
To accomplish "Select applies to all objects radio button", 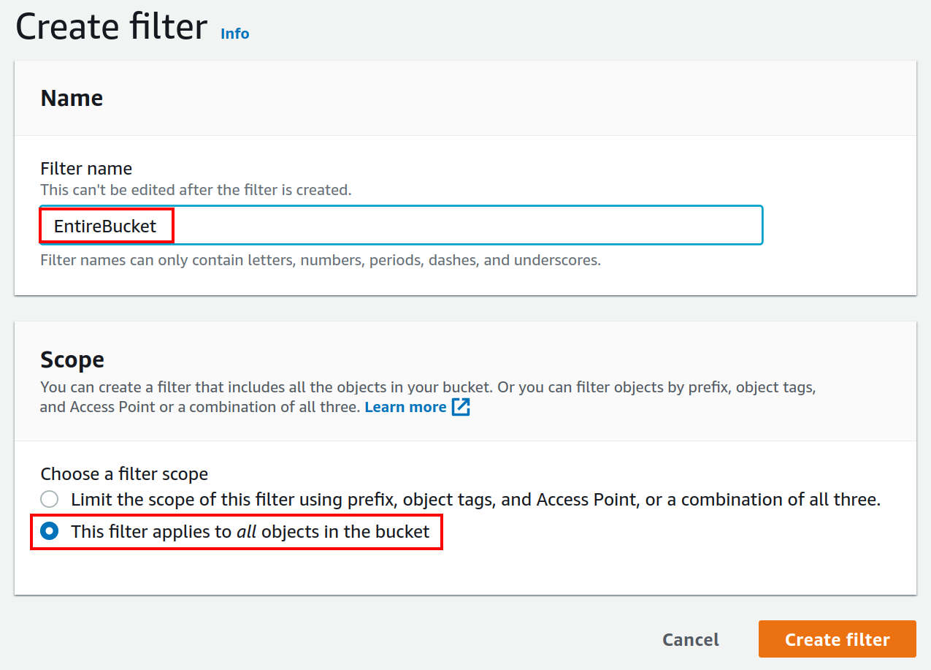I will tap(49, 531).
